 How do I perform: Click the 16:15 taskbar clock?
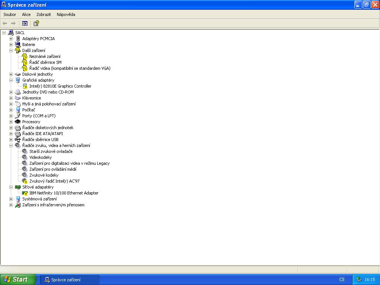[370, 280]
